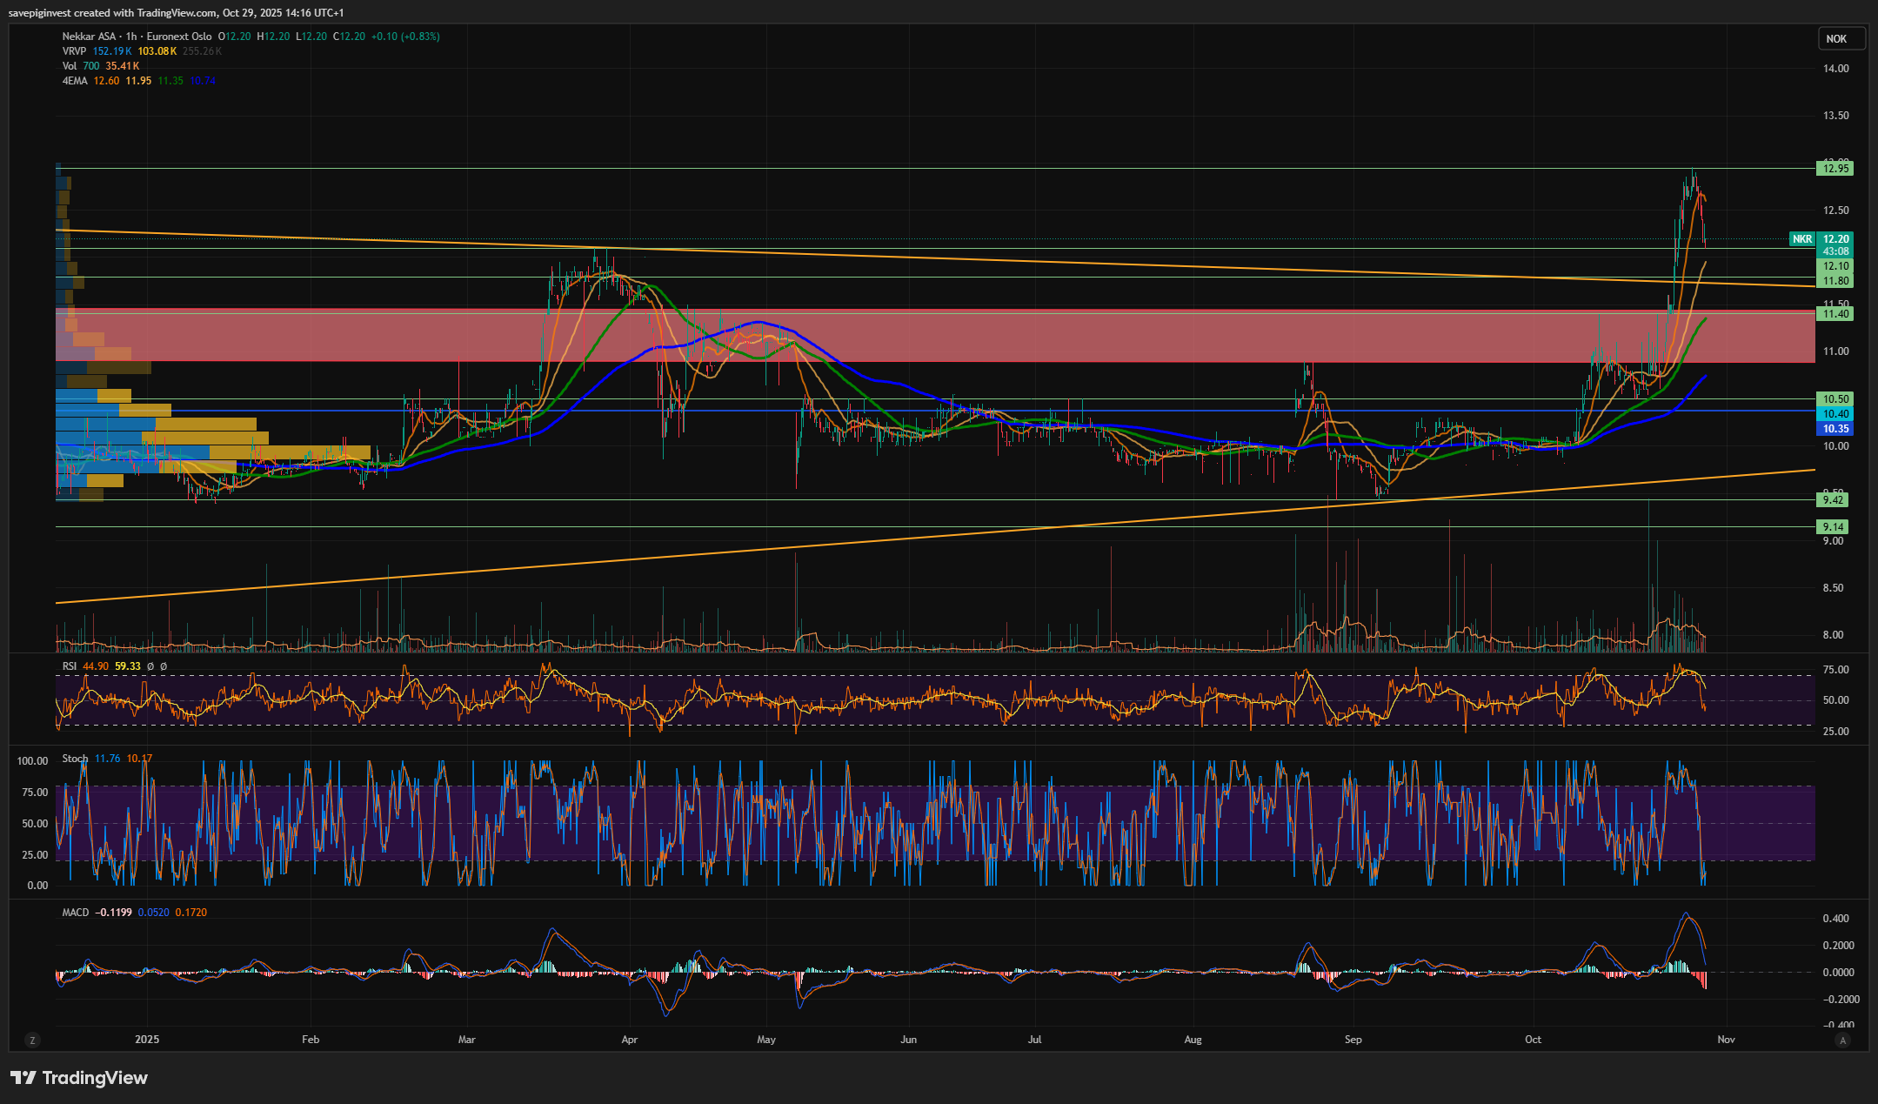Click the 12.95 price level label
The image size is (1878, 1104).
(x=1835, y=169)
